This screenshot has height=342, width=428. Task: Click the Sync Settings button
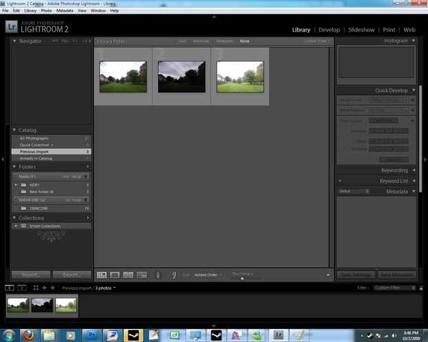(356, 274)
